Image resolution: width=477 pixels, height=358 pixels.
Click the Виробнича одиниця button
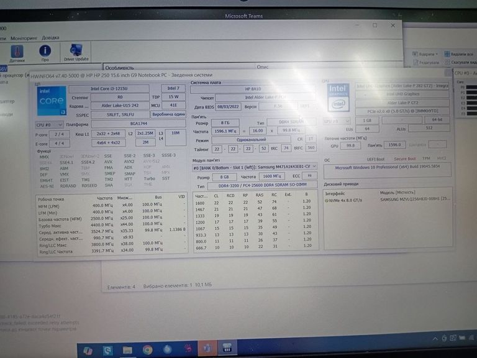coord(168,114)
